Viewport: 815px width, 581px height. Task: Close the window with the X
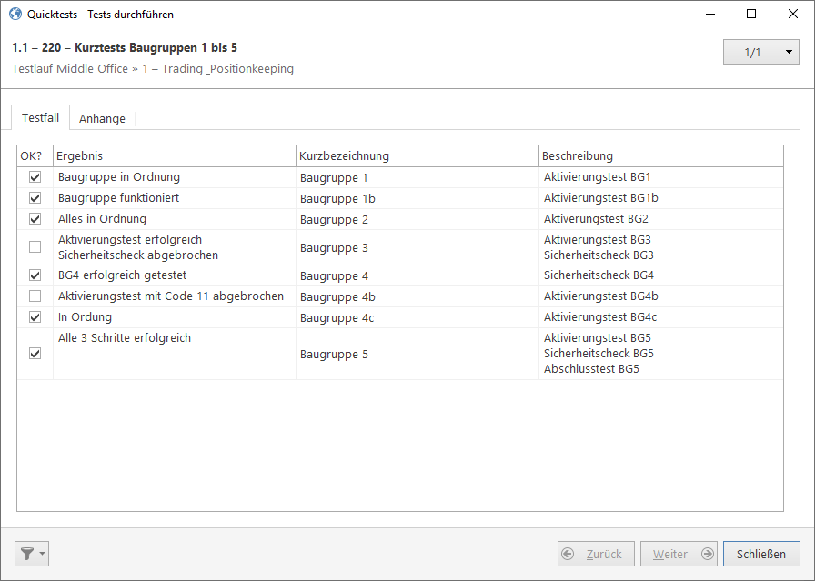(x=792, y=14)
